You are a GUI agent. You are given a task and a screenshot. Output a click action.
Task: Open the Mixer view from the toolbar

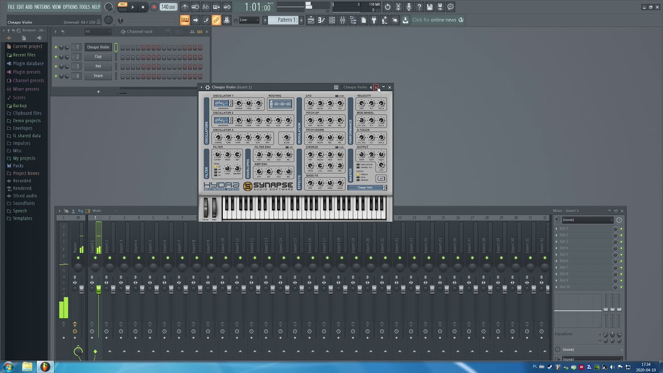pos(342,20)
